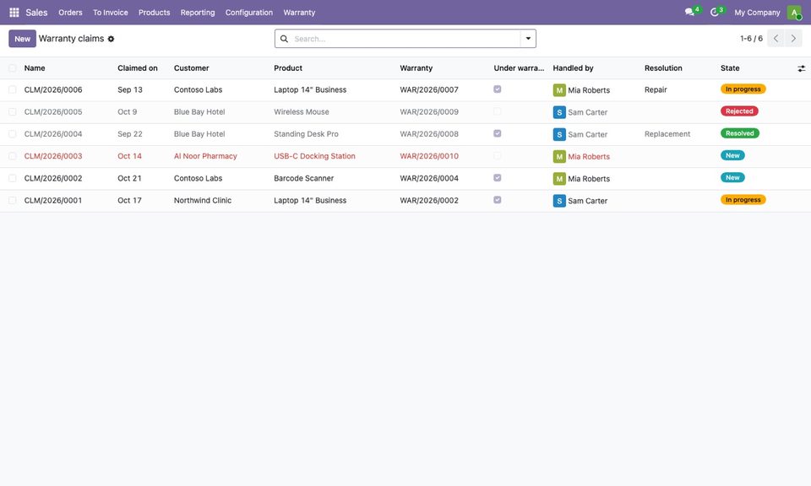
Task: Click Mia Roberts avatar in CLM/2026/0006 row
Action: point(559,90)
